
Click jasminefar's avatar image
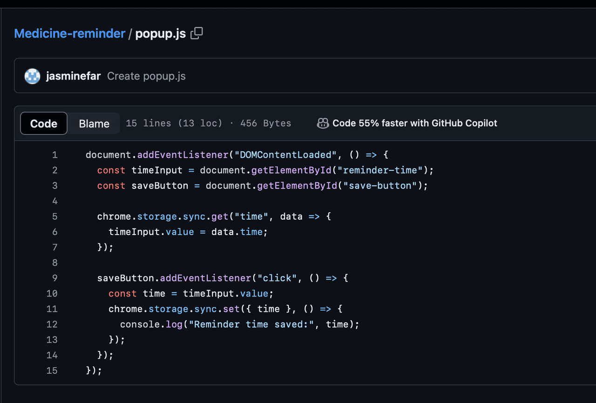tap(33, 76)
